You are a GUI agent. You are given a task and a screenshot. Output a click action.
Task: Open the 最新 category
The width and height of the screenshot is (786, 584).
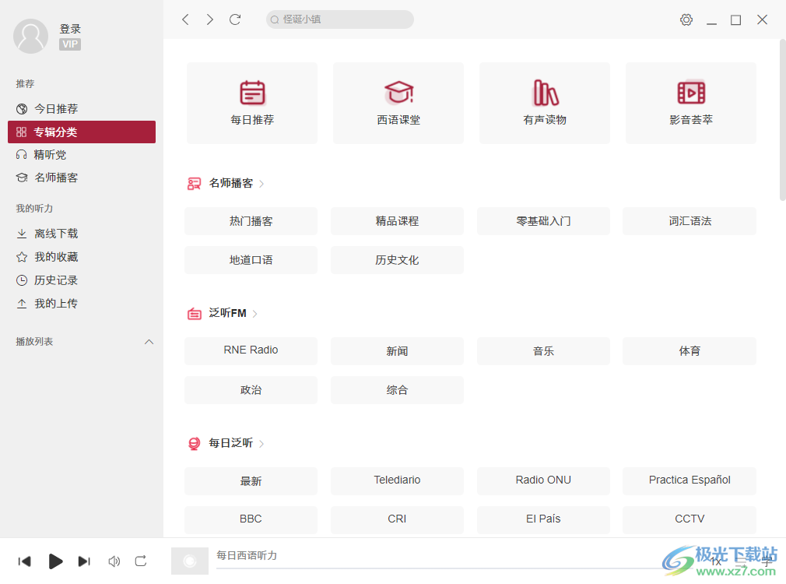251,481
